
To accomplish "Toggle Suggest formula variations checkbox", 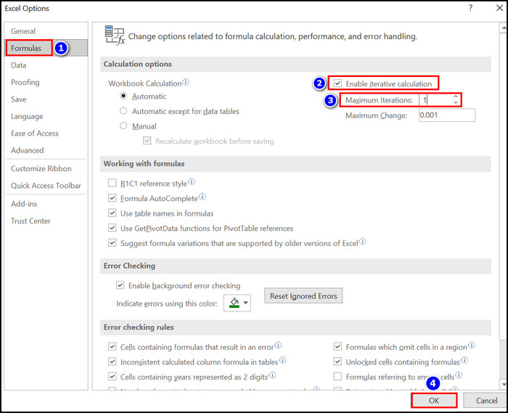I will [112, 243].
